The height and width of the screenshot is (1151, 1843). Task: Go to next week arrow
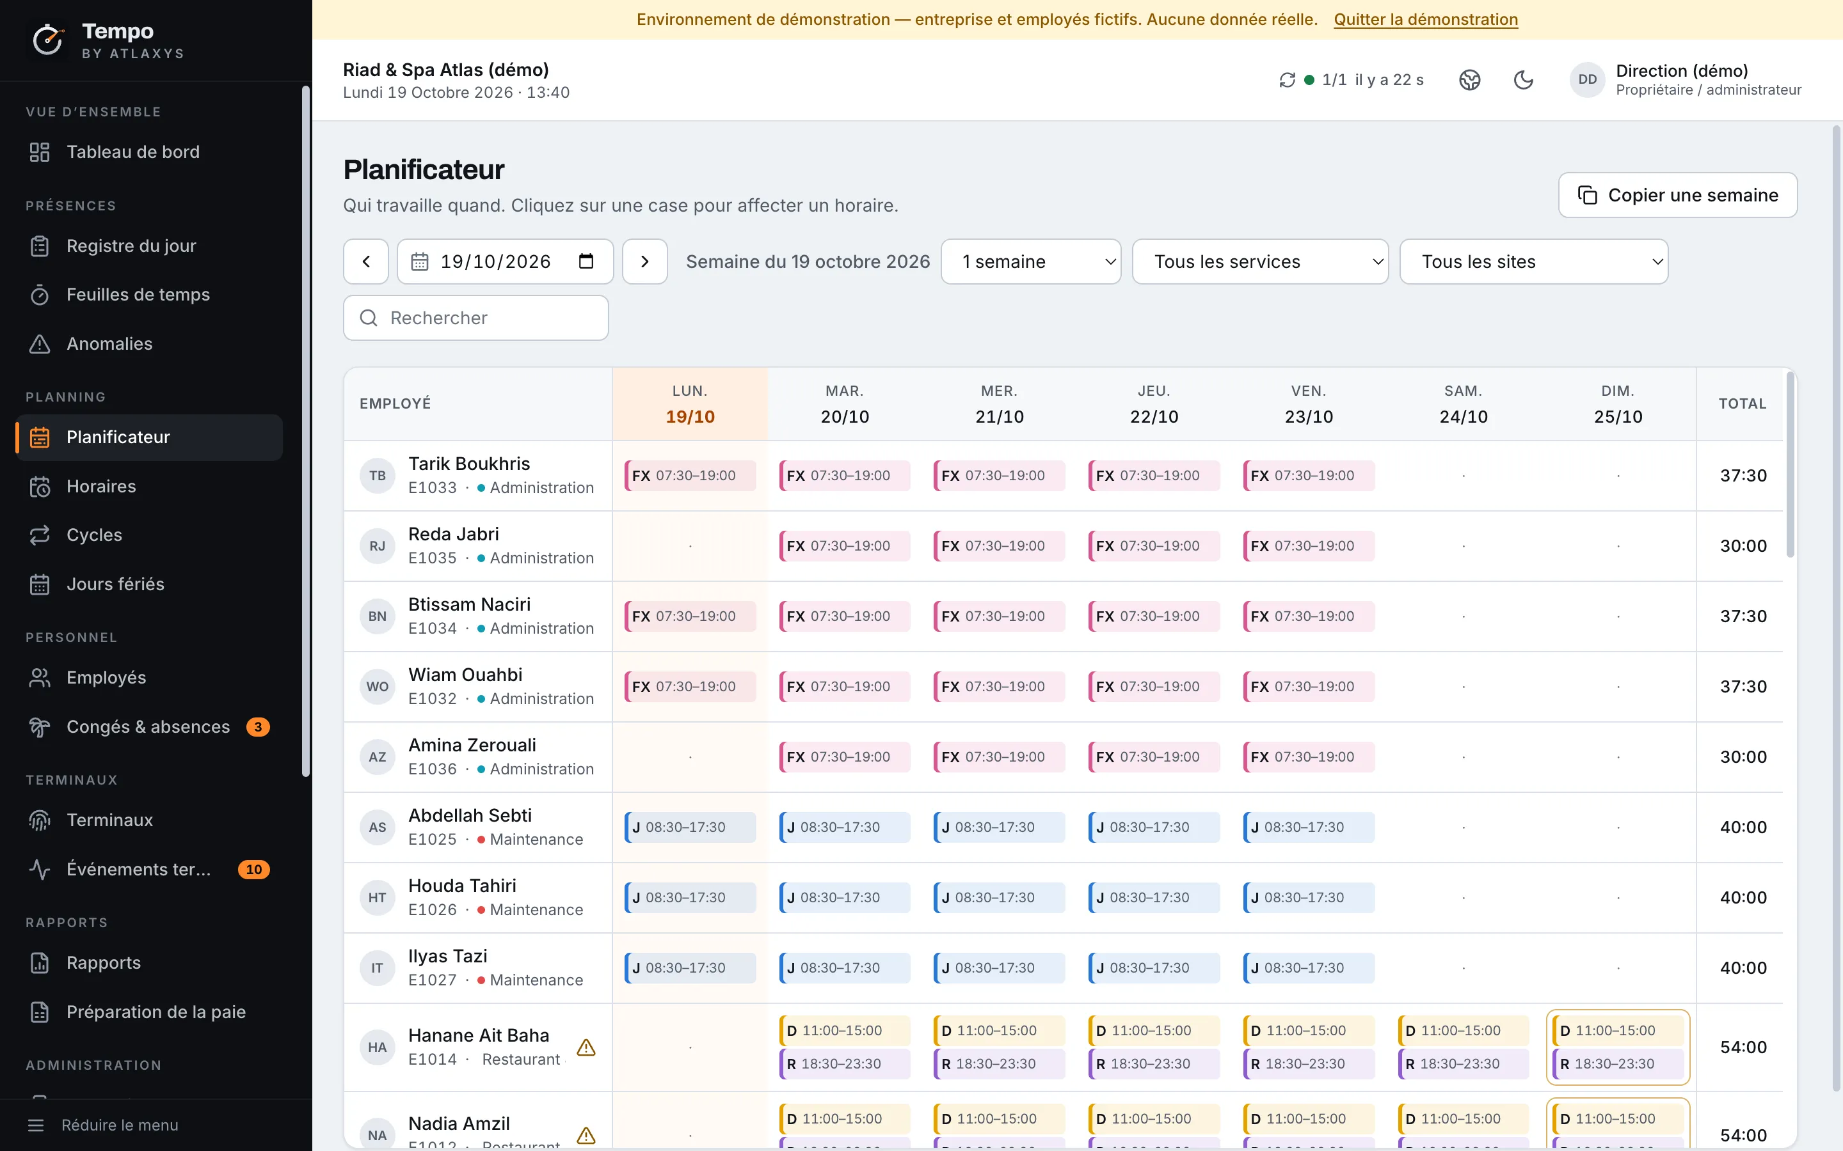pos(645,262)
